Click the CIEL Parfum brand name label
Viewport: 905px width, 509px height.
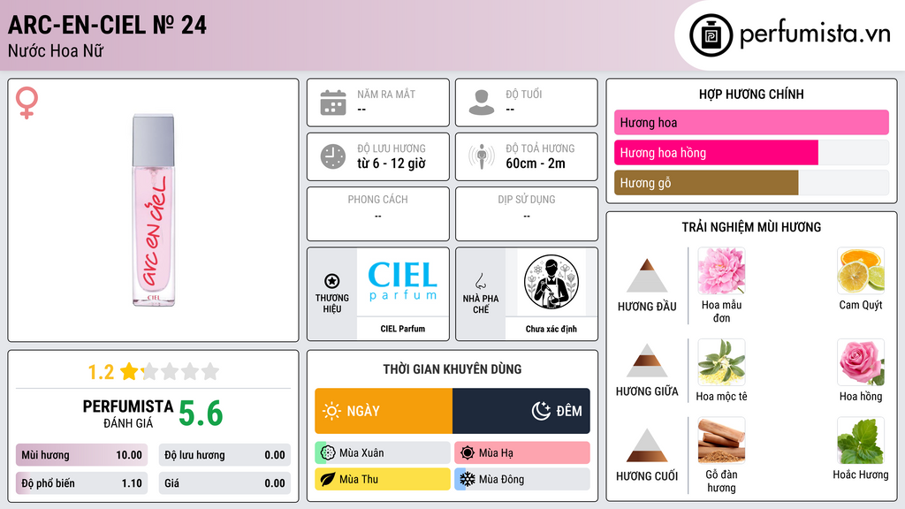click(403, 329)
